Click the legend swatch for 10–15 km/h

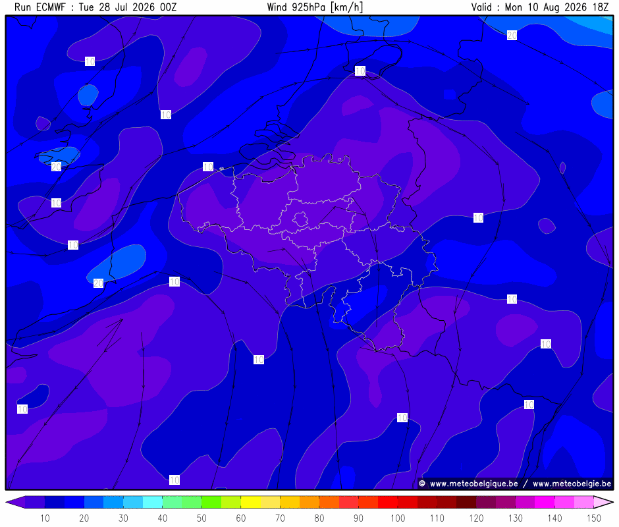(x=55, y=502)
